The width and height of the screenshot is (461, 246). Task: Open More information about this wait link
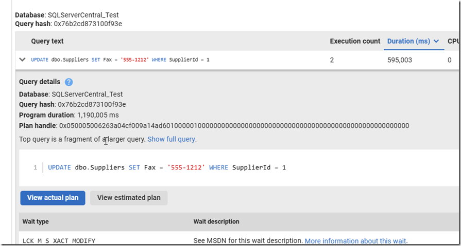pyautogui.click(x=355, y=241)
